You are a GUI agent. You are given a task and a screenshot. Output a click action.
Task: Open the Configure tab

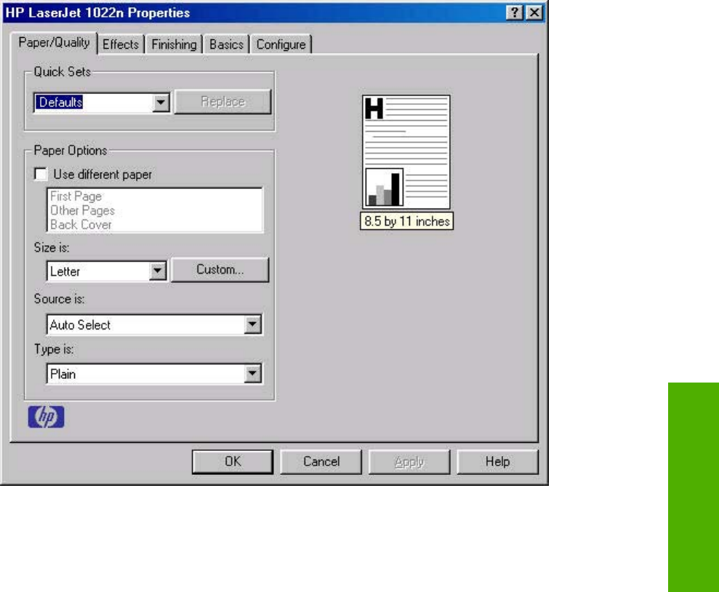281,44
